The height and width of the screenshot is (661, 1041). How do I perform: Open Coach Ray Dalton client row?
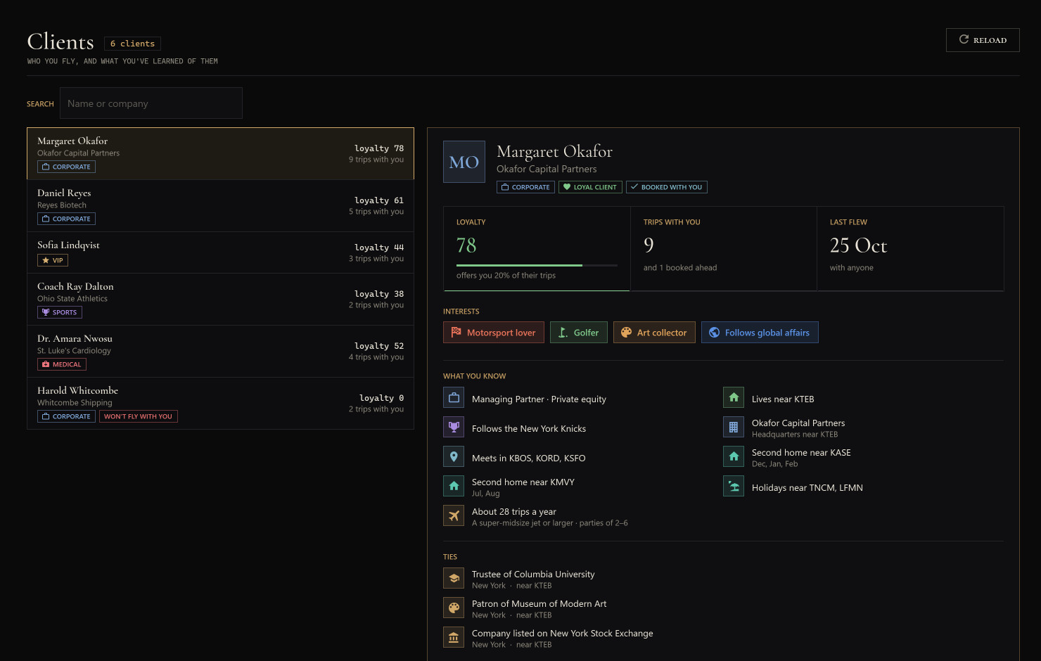tap(220, 300)
